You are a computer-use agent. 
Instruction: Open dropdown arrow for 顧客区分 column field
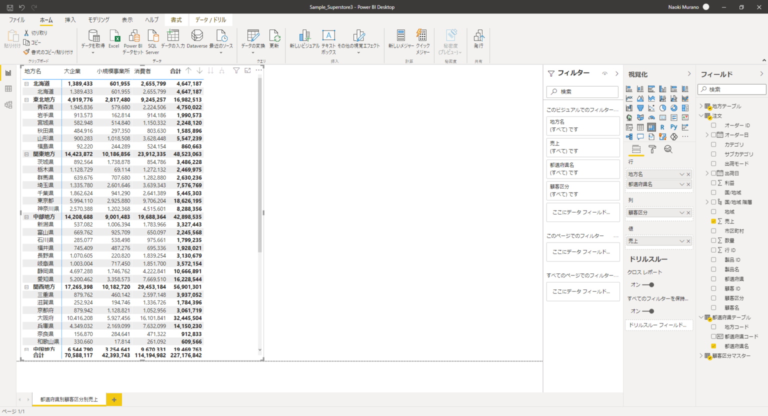[681, 213]
